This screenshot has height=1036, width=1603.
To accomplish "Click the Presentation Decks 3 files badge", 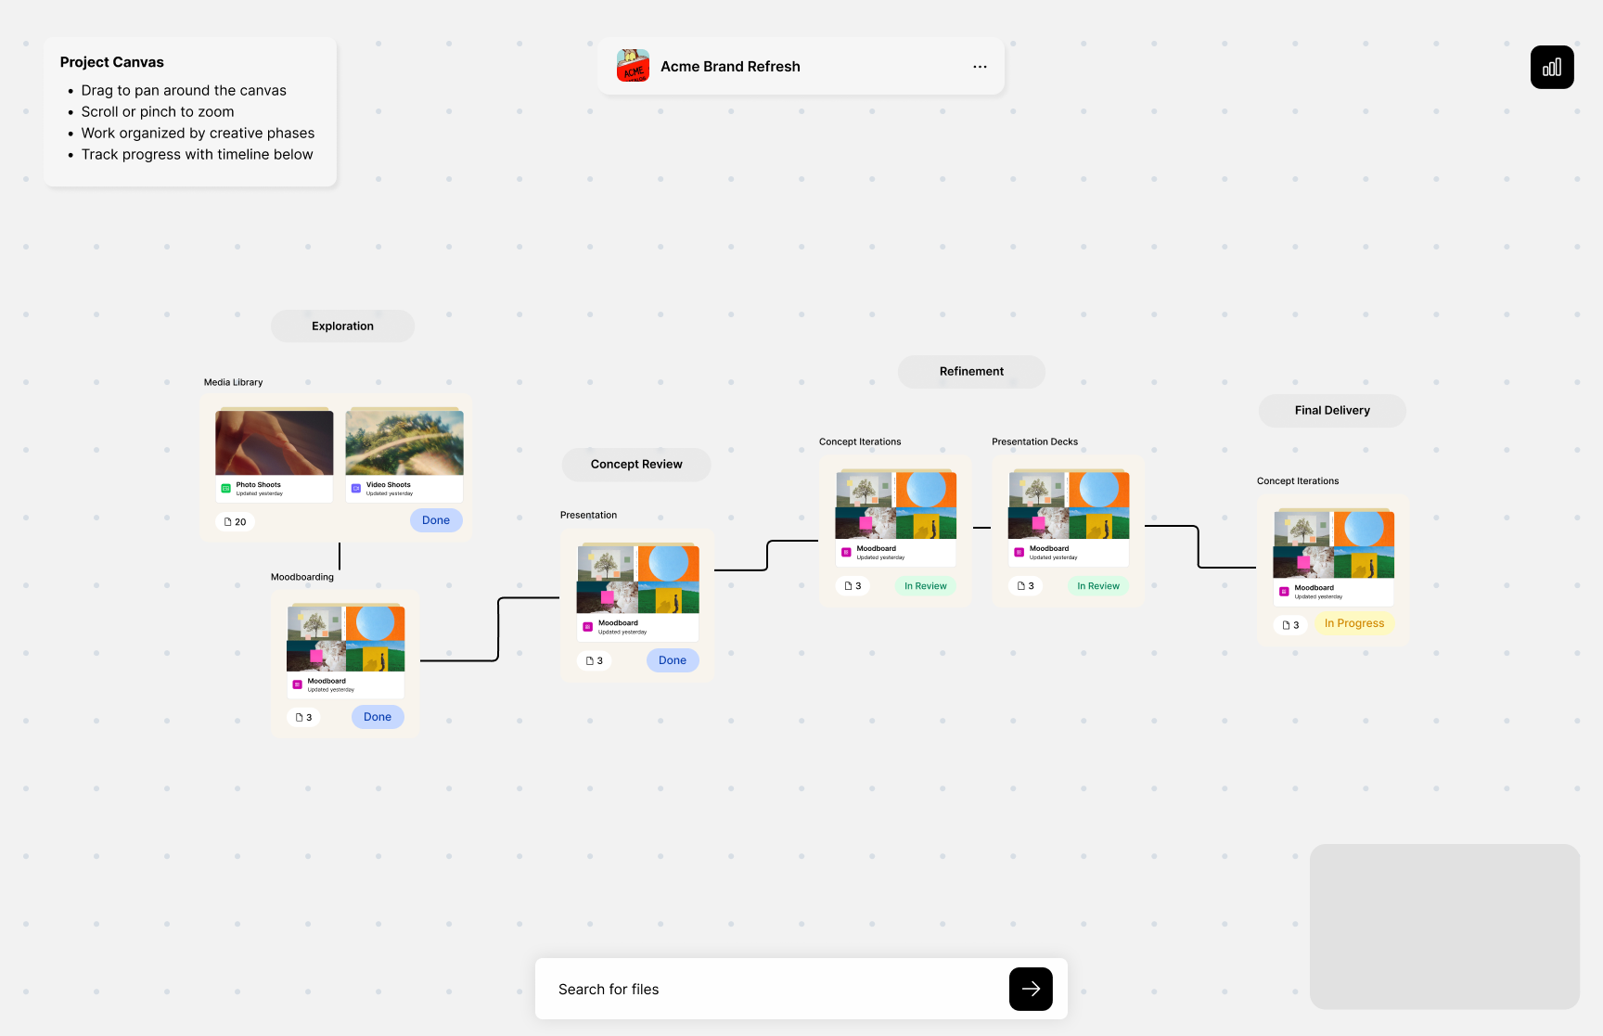I will (x=1025, y=585).
